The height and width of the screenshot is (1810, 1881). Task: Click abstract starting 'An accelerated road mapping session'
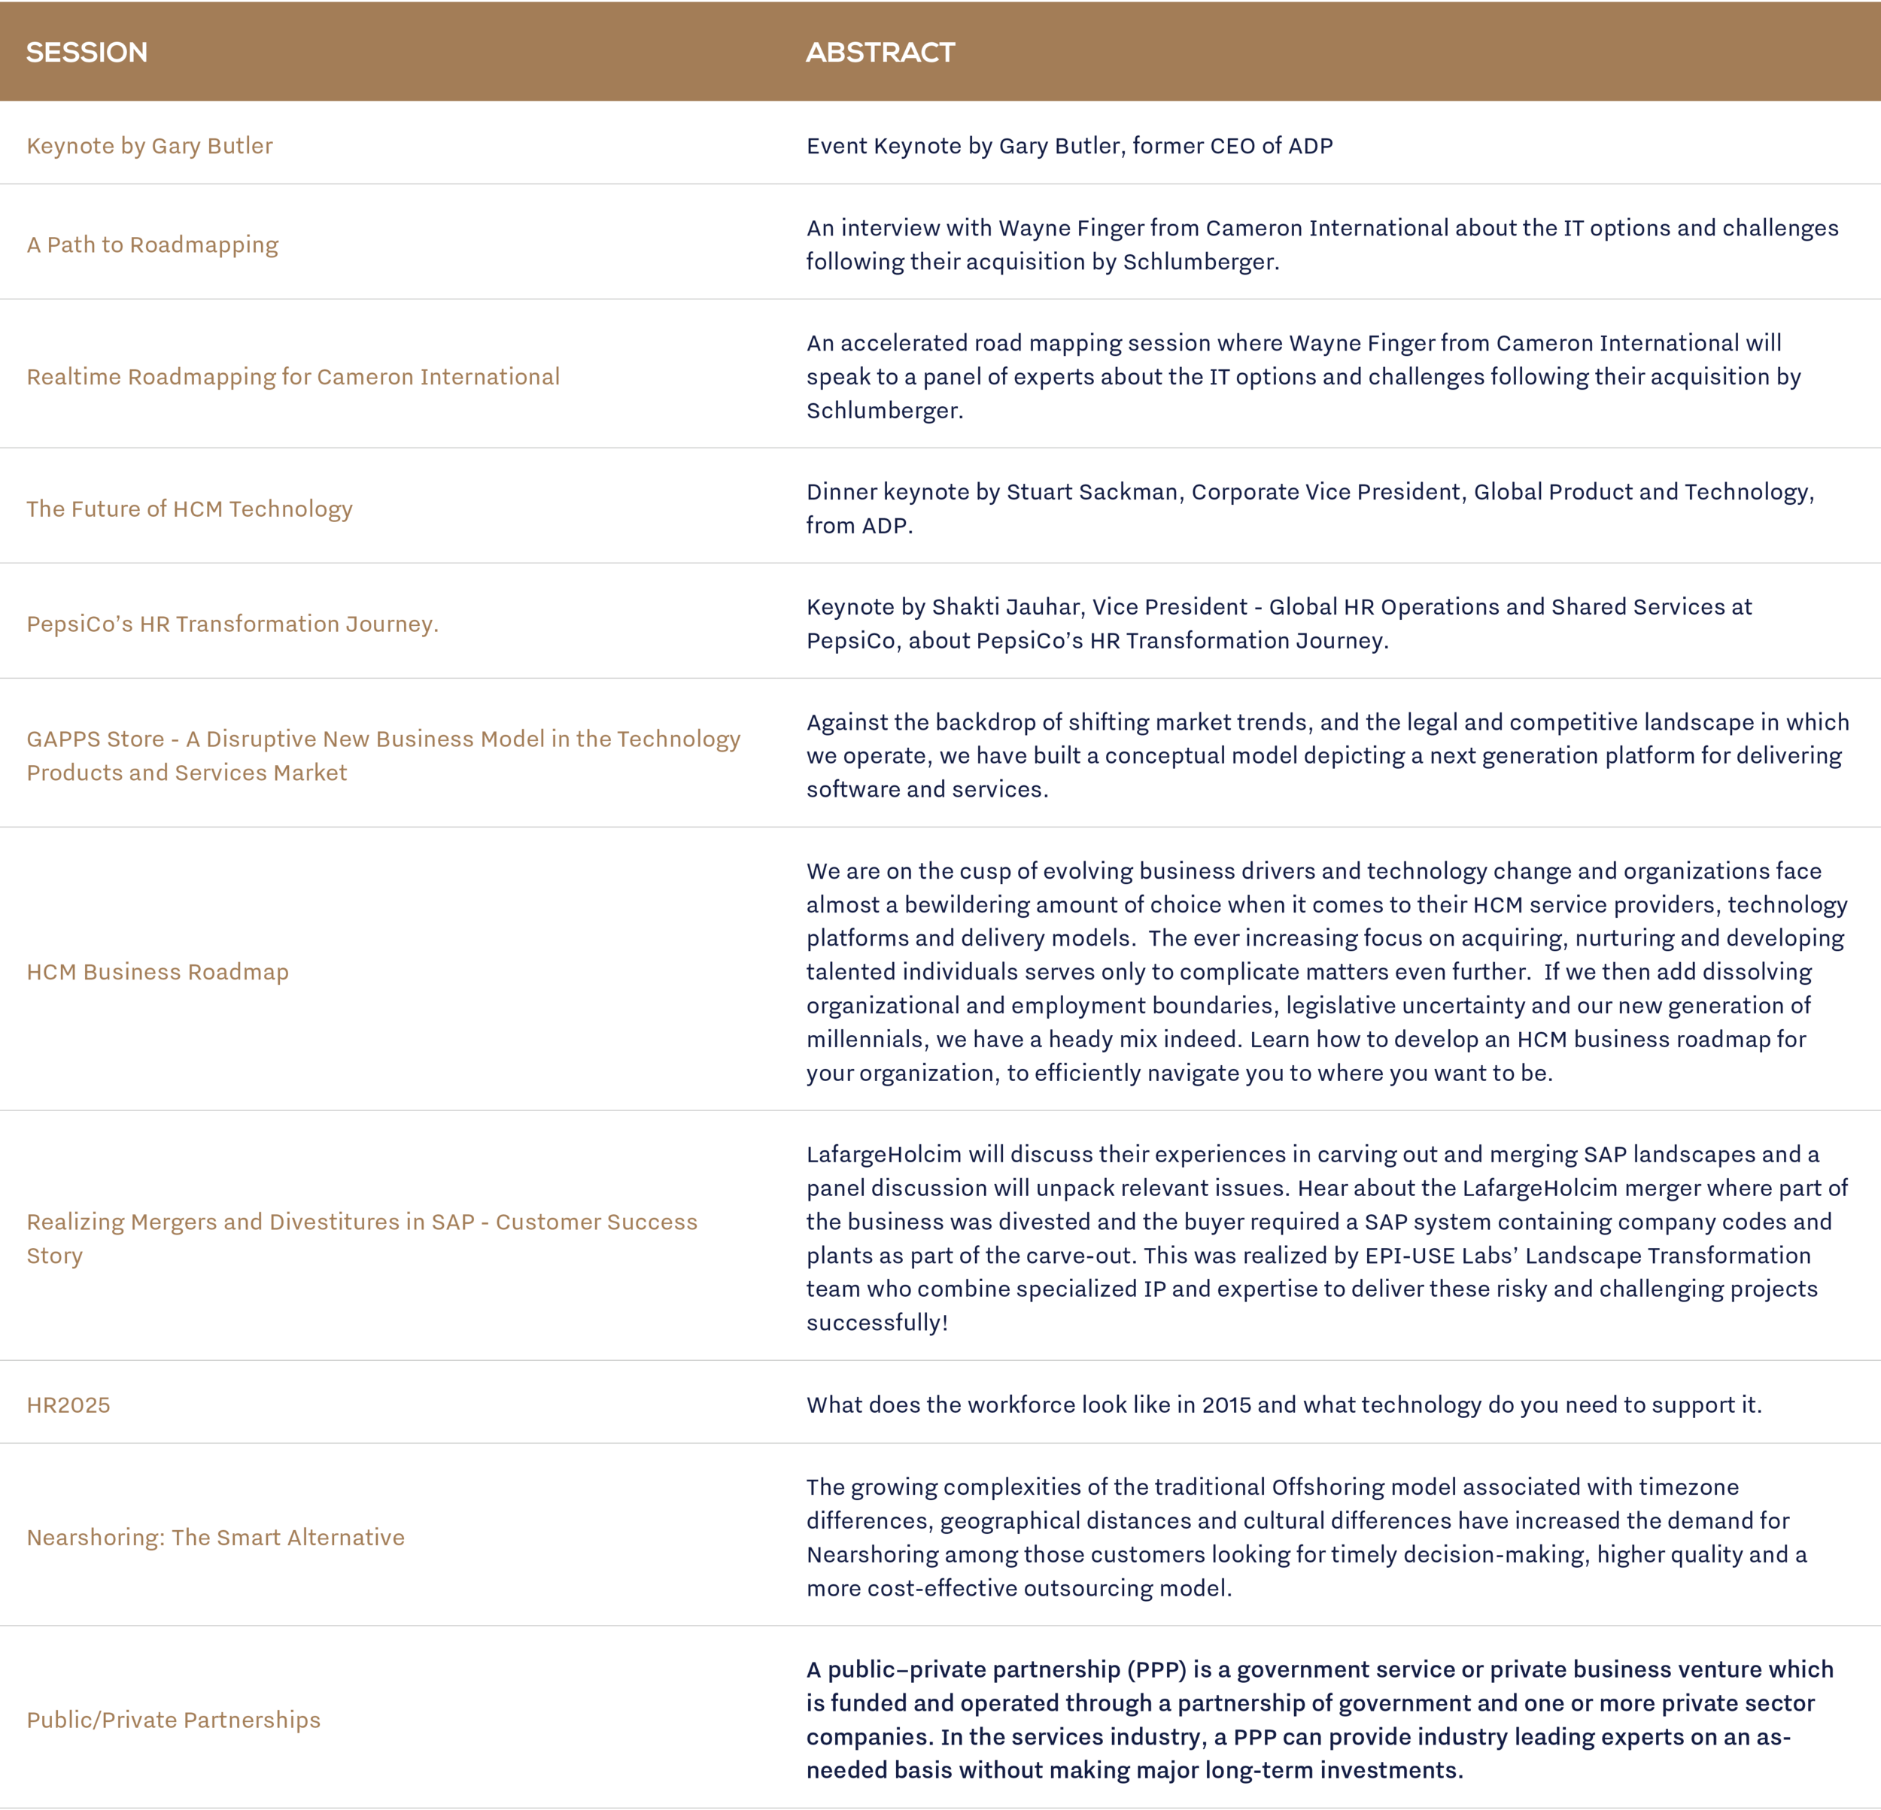pos(1304,376)
